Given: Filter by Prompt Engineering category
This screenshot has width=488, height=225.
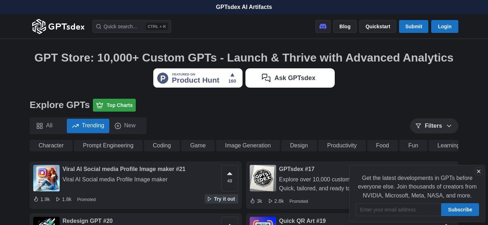Looking at the screenshot, I should point(108,146).
